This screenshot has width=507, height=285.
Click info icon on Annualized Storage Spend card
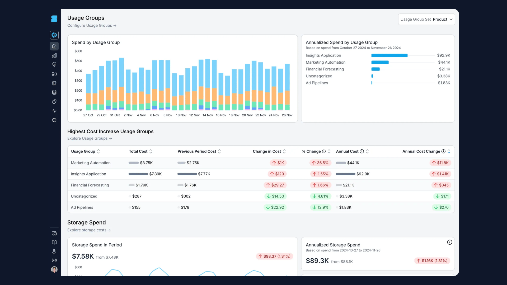coord(449,242)
